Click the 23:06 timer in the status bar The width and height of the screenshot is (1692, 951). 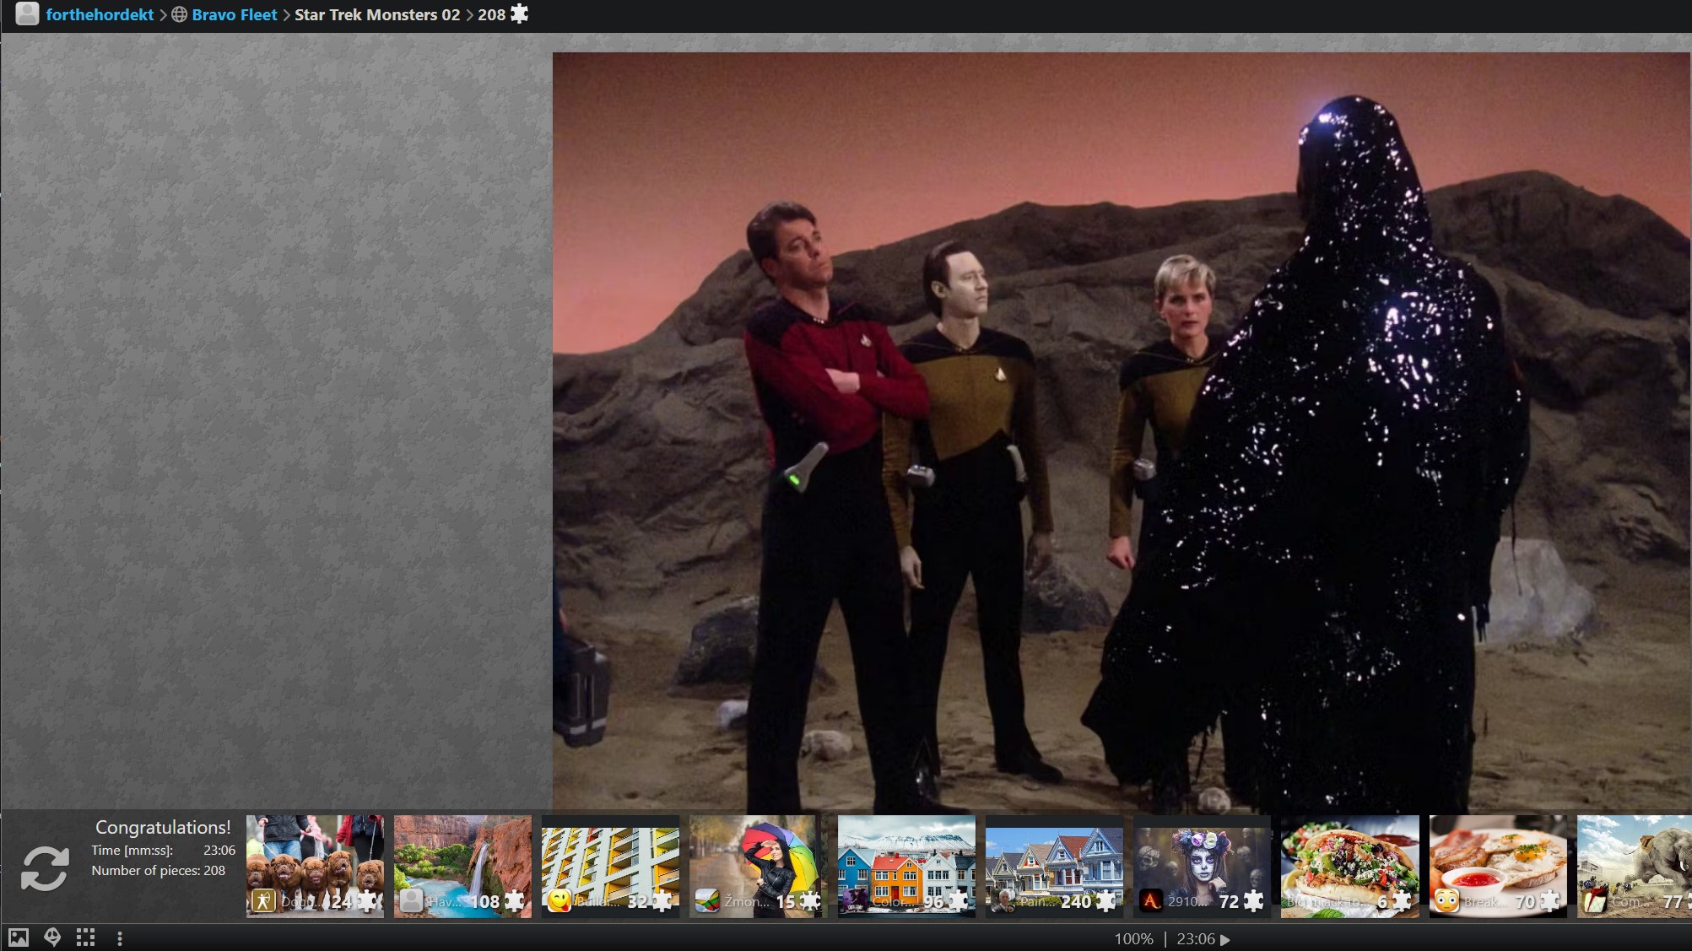(x=1196, y=939)
